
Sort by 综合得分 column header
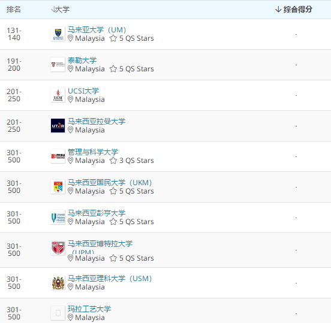tap(294, 10)
